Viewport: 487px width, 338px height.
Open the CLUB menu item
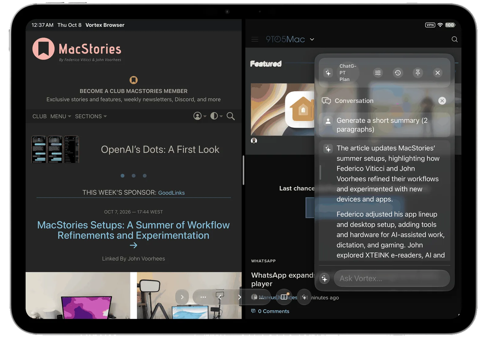click(x=40, y=116)
